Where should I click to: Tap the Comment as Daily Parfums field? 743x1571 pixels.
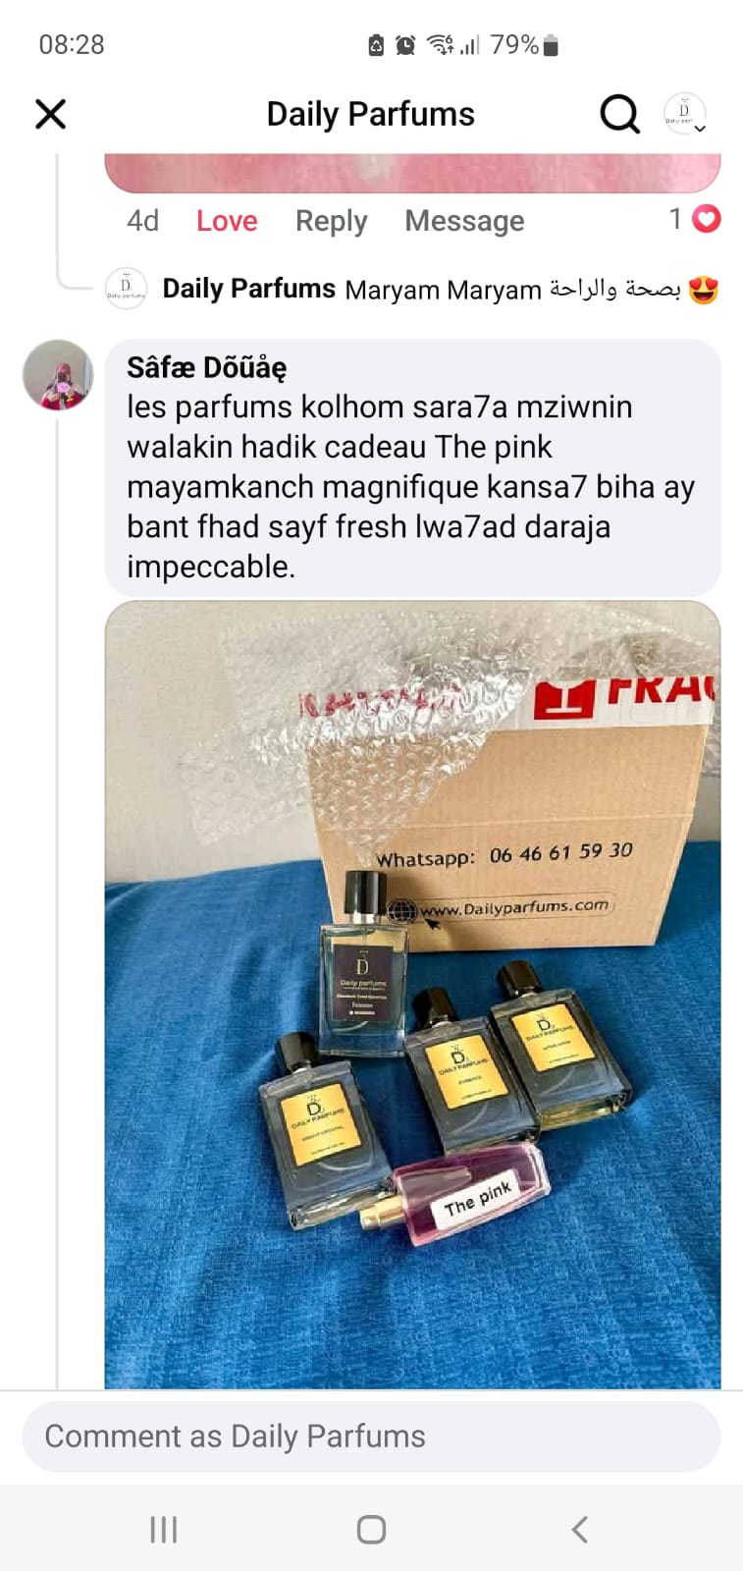point(371,1436)
